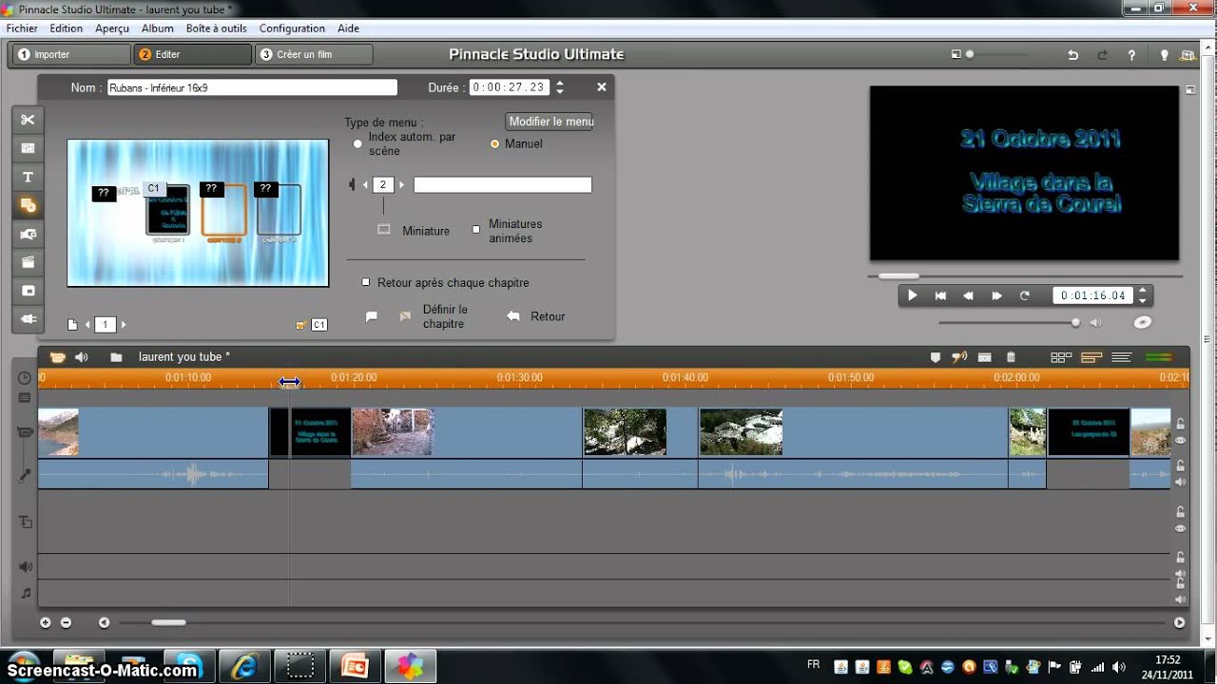Screen dimensions: 1217x684
Task: Adjust the preview volume slider
Action: tap(1075, 323)
